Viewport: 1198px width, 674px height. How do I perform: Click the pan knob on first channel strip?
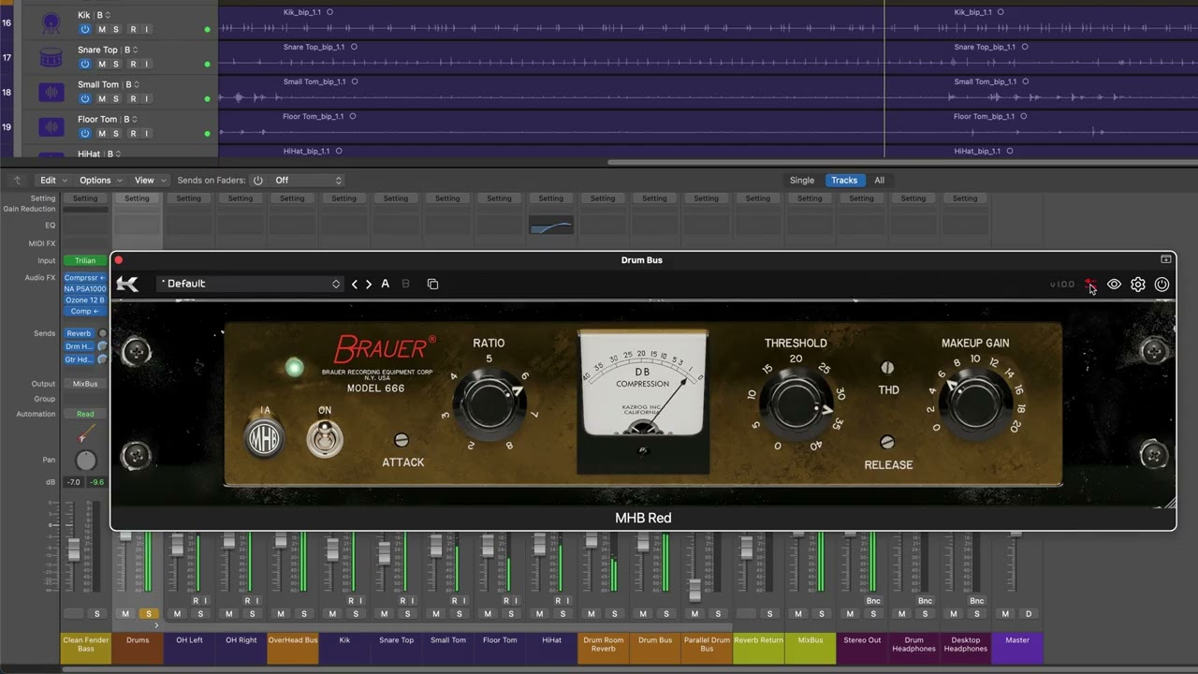pos(85,460)
